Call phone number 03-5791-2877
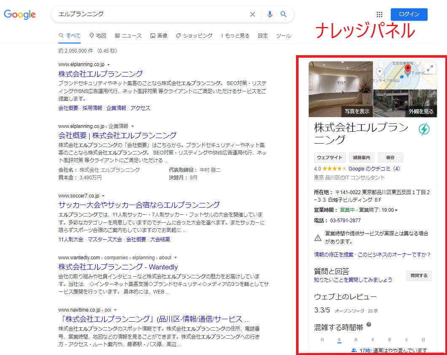The image size is (447, 355). (345, 221)
